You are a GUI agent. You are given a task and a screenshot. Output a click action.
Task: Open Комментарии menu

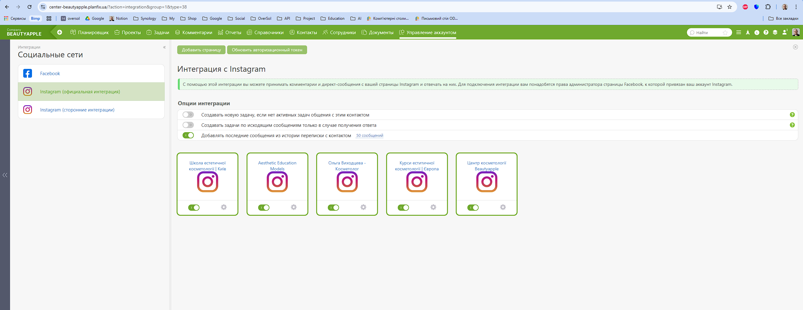pyautogui.click(x=194, y=33)
